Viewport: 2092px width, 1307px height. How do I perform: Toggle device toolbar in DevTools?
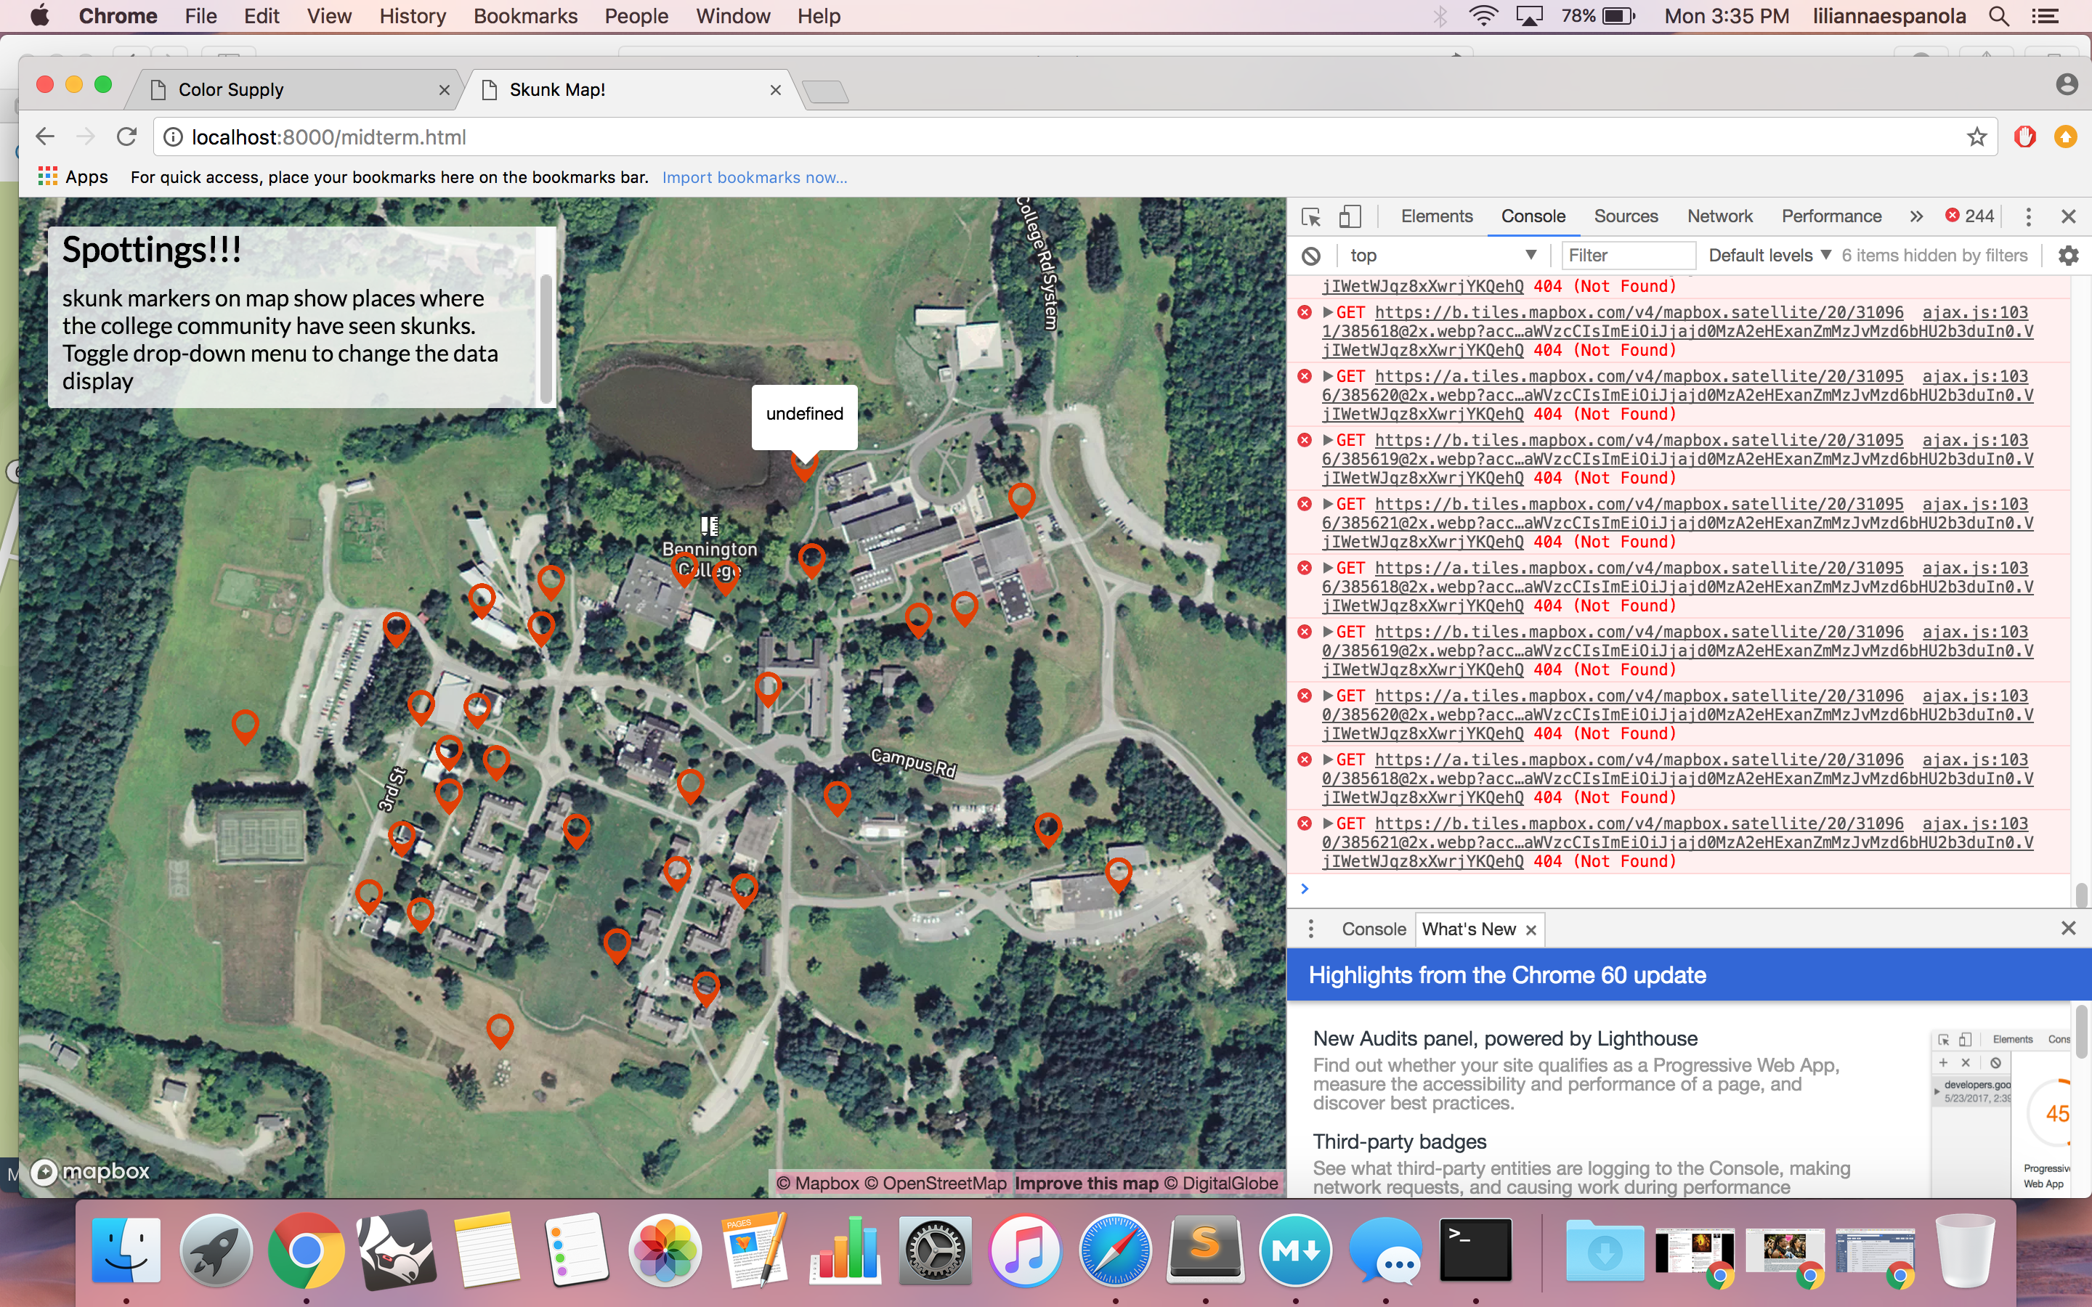pos(1350,217)
